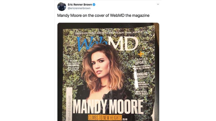The width and height of the screenshot is (216, 121).
Task: Click the white mailing label strip on the cover
Action: (x=69, y=104)
